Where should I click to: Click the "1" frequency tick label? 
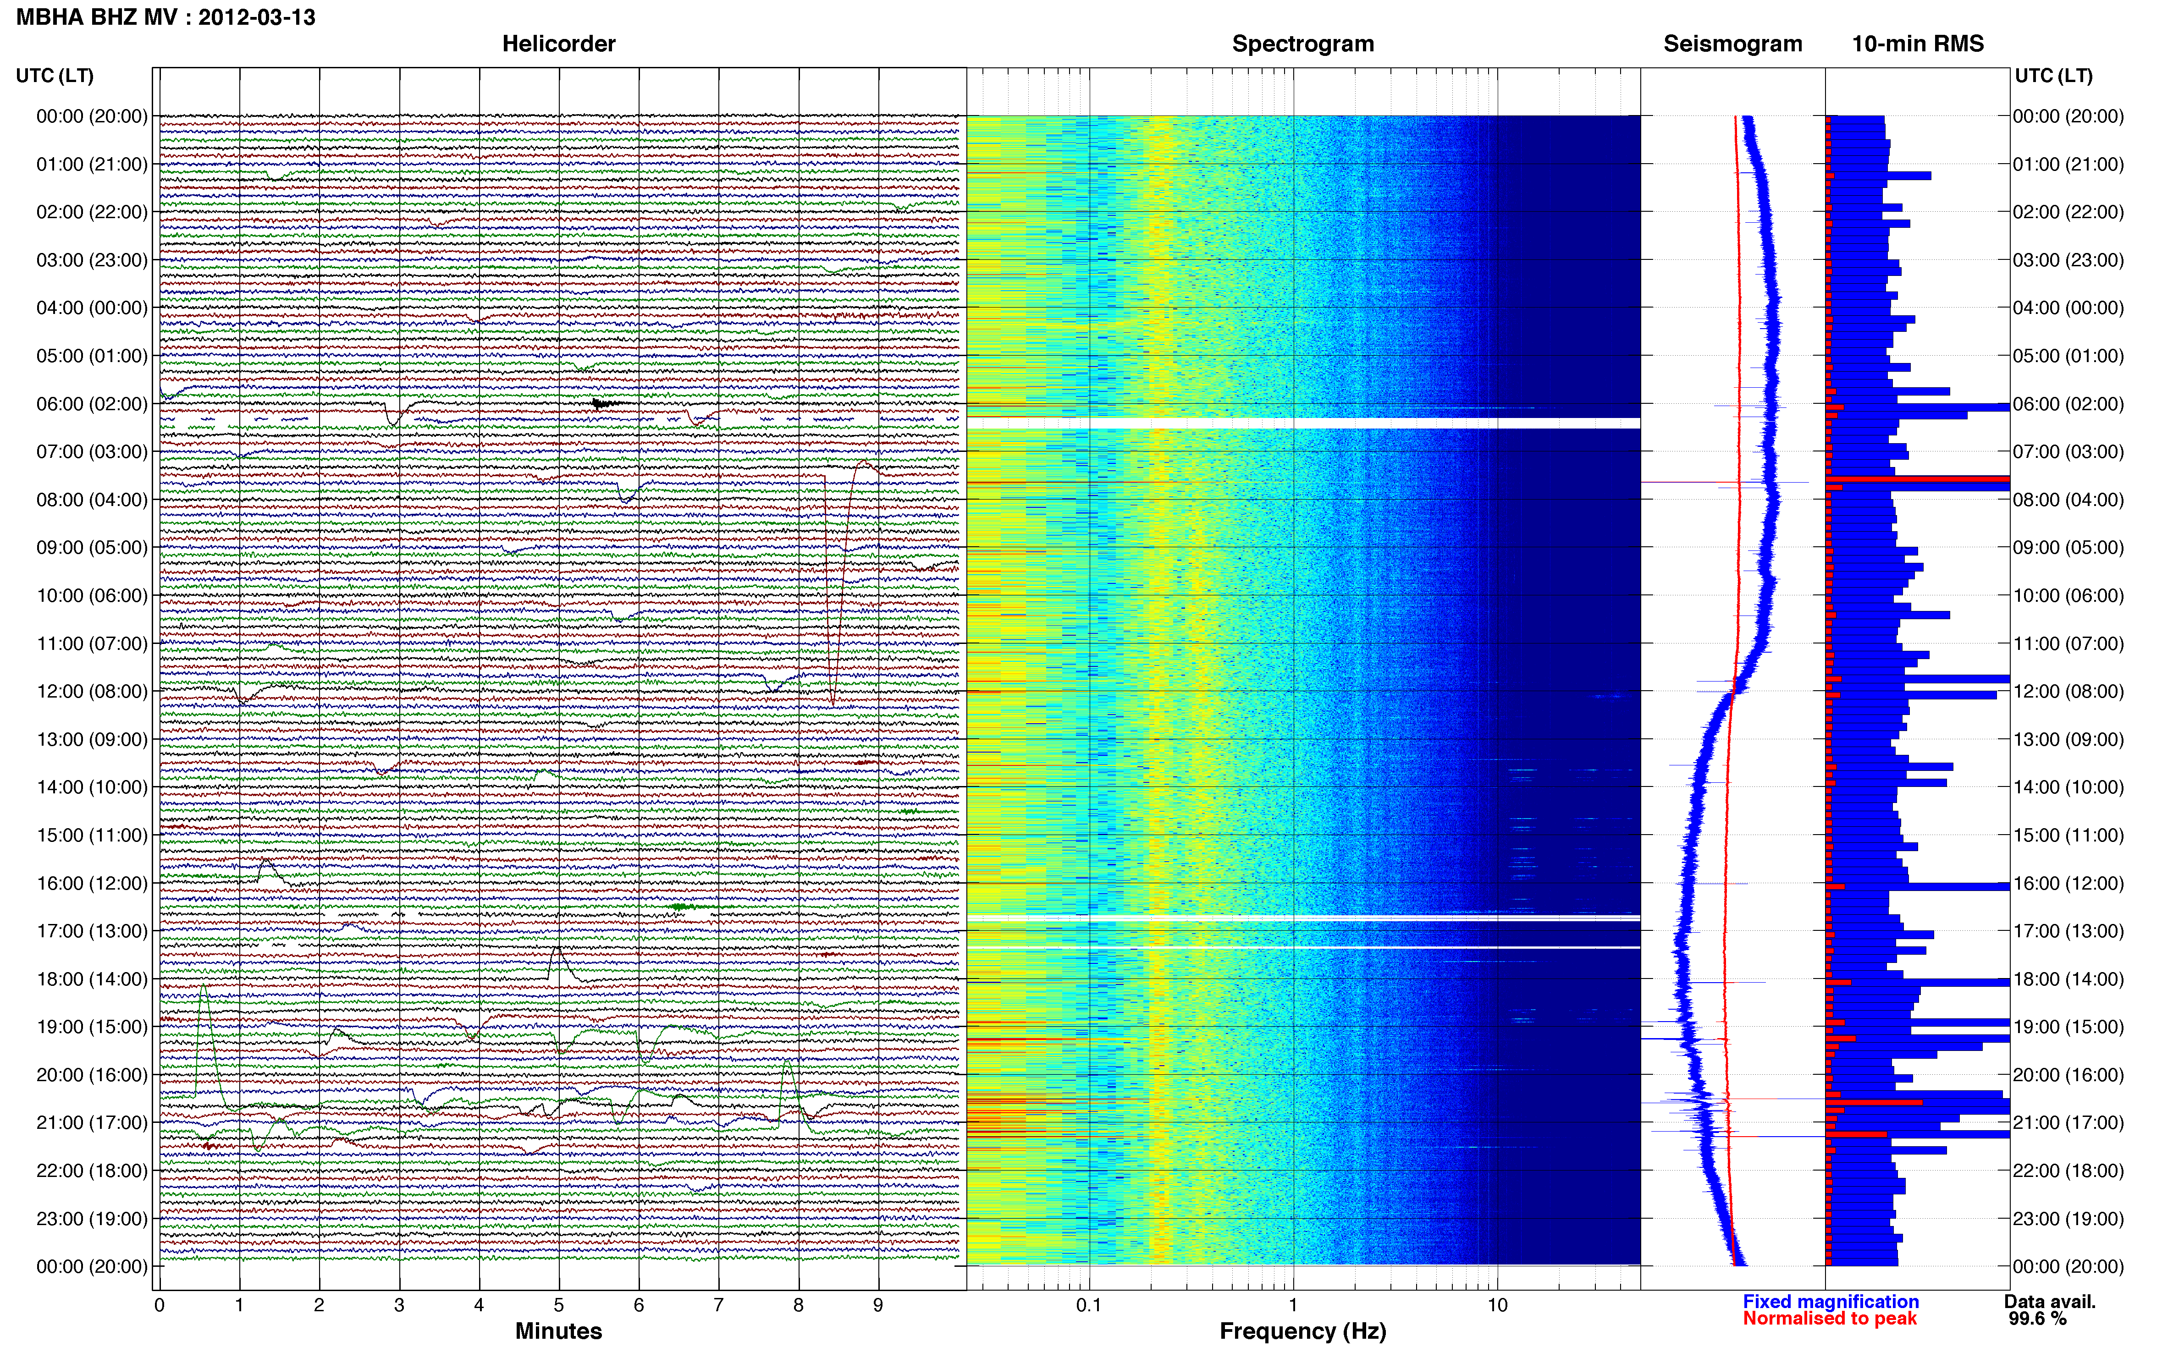click(1293, 1306)
